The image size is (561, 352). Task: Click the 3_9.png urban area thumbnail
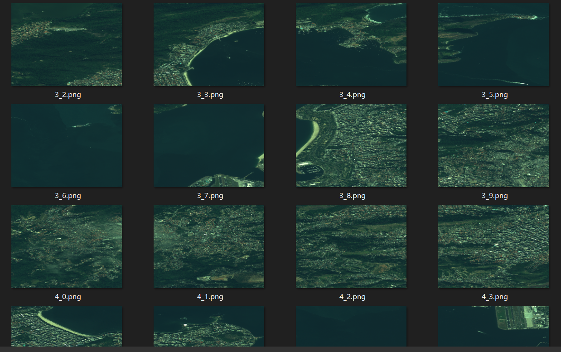[493, 145]
